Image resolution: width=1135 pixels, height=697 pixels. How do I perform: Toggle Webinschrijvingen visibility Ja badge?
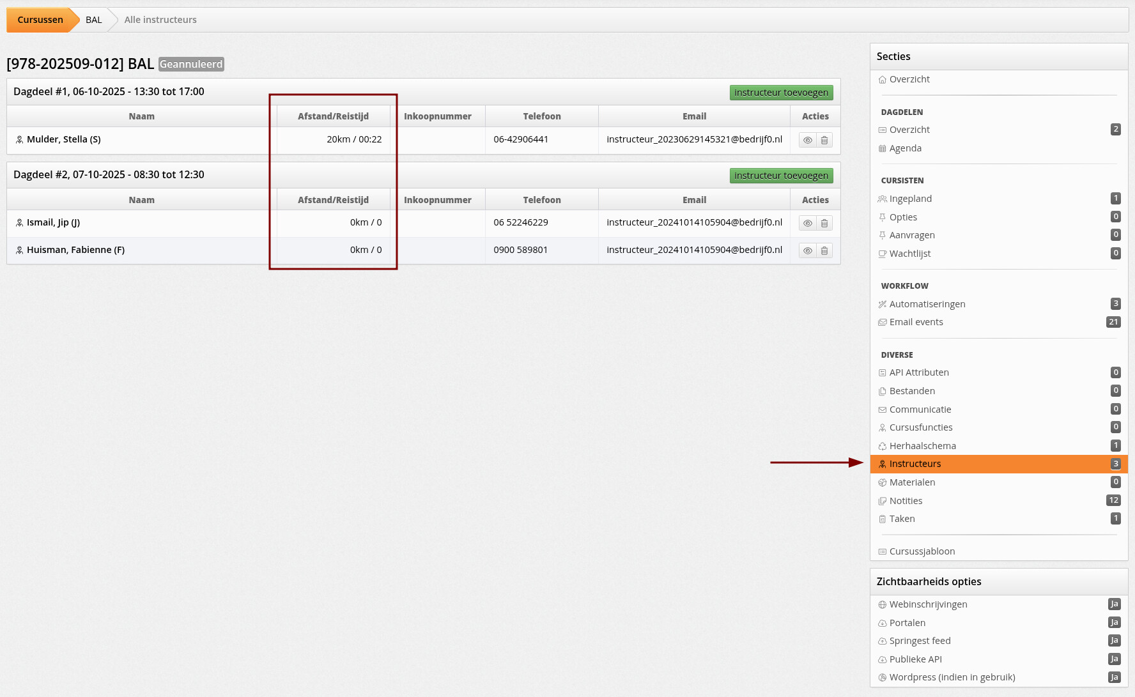1114,604
